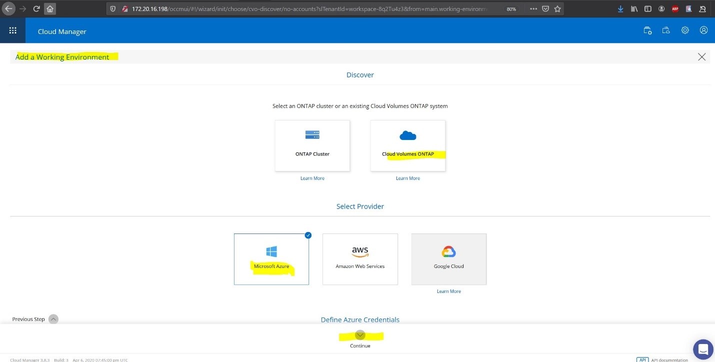Click the Add a Working Environment title
The height and width of the screenshot is (362, 715).
pos(62,57)
